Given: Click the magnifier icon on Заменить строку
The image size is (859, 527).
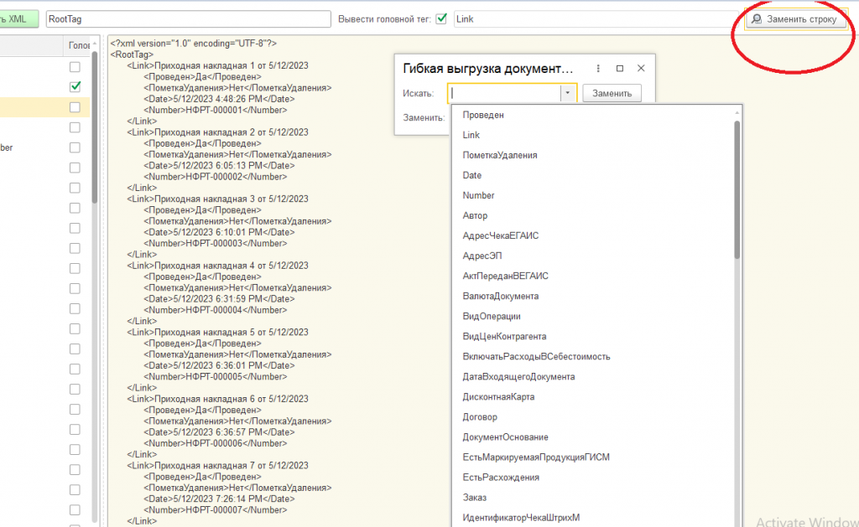Looking at the screenshot, I should pos(757,18).
